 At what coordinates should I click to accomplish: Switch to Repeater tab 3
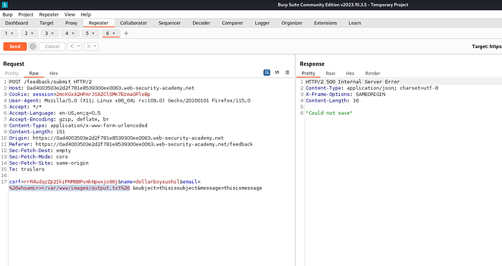(47, 33)
